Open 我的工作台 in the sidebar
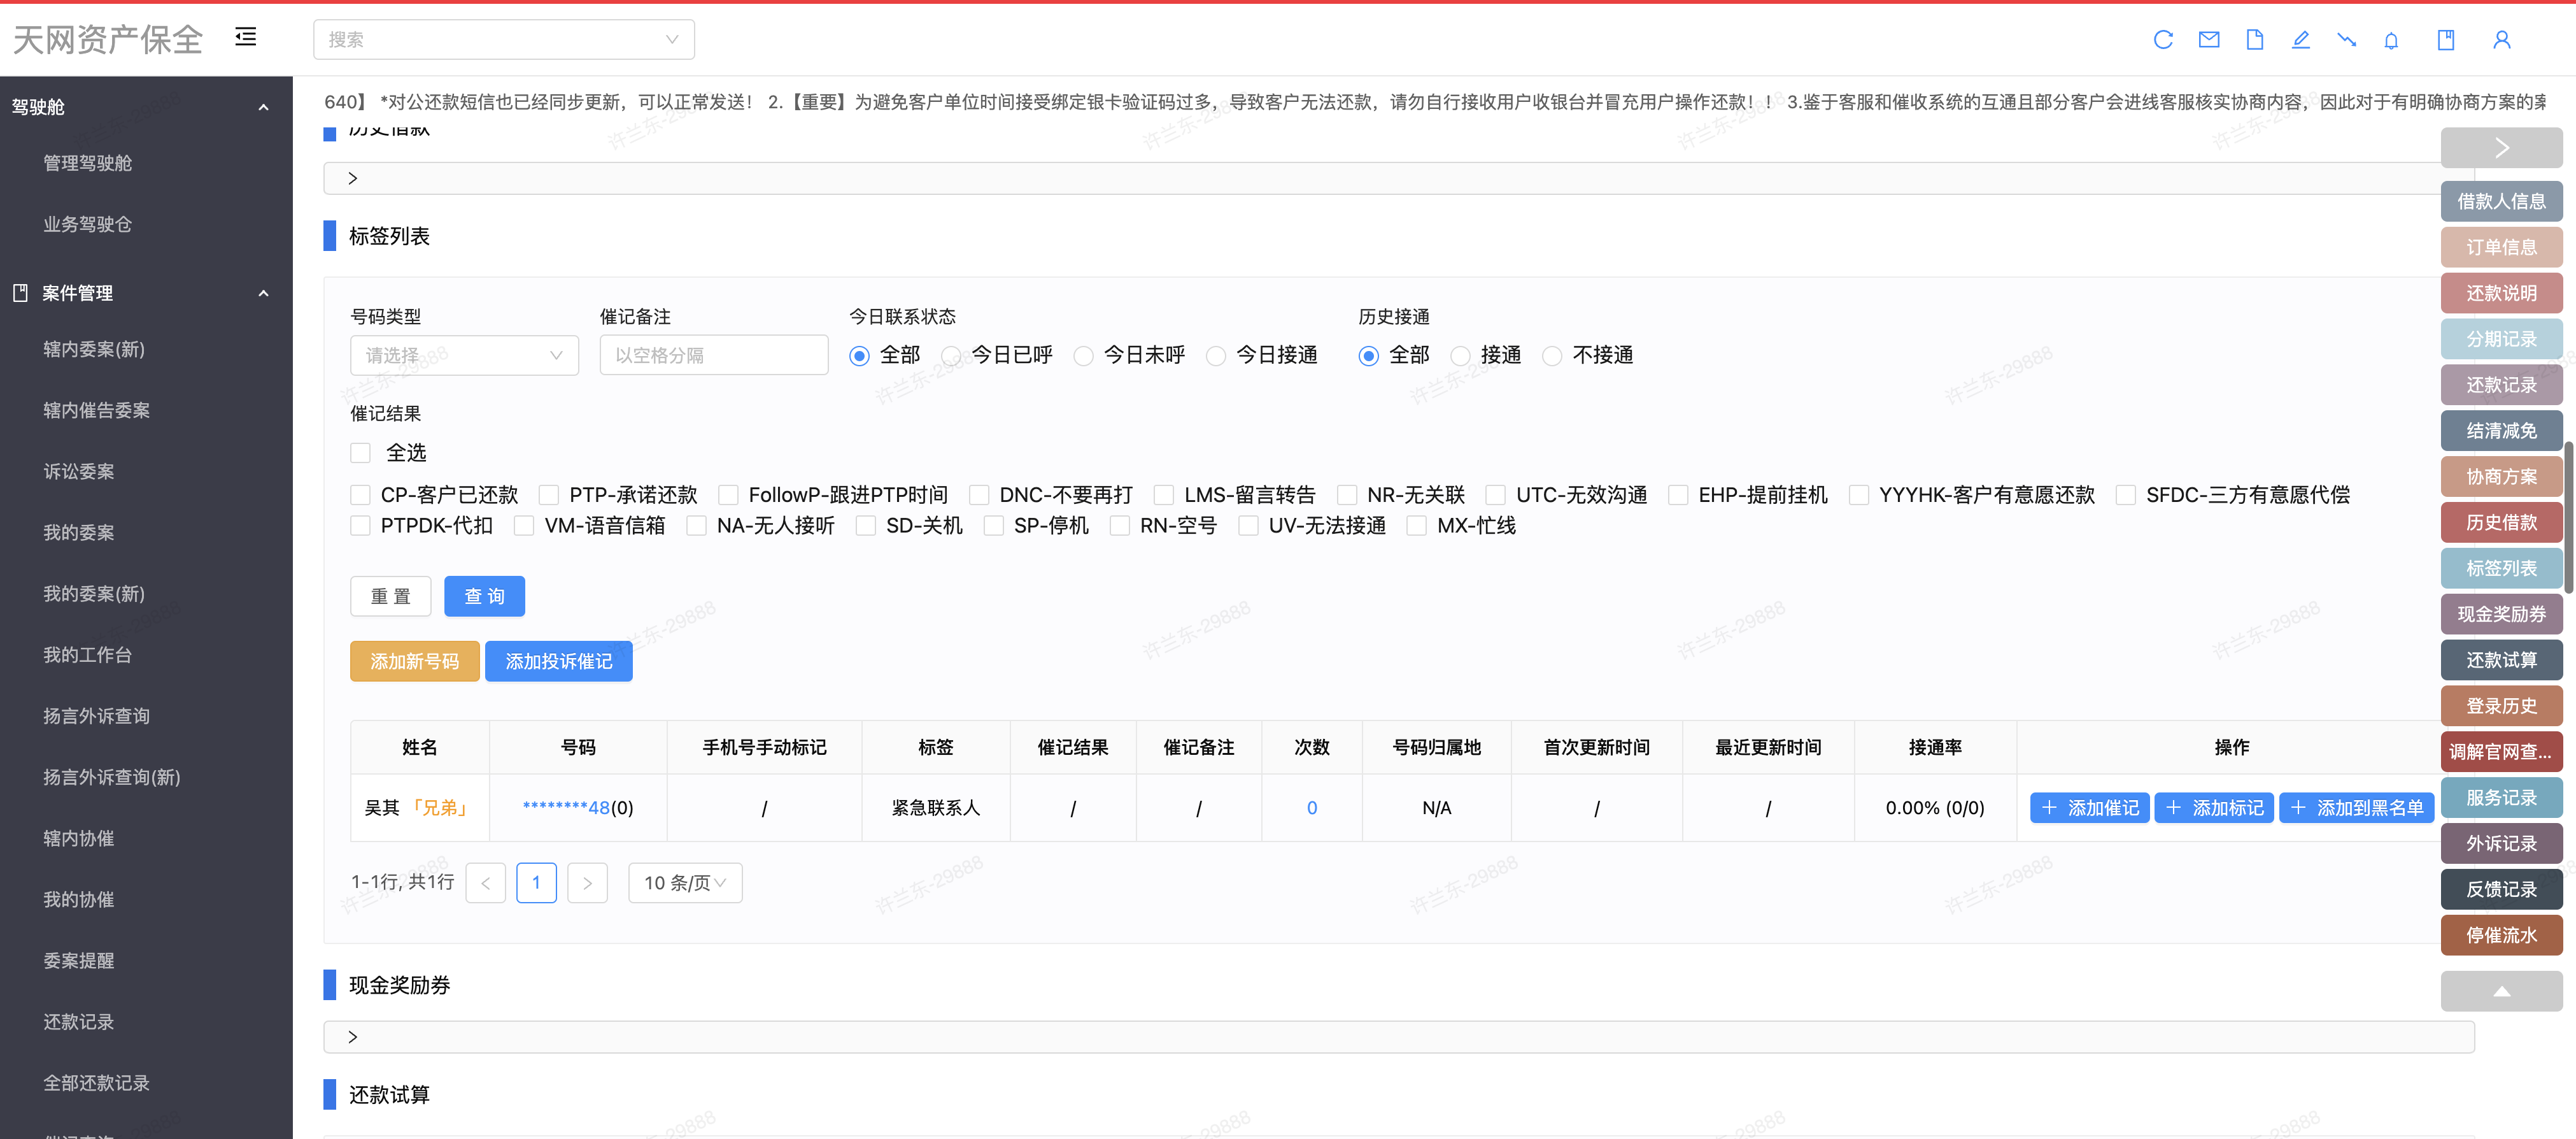2576x1139 pixels. click(87, 655)
